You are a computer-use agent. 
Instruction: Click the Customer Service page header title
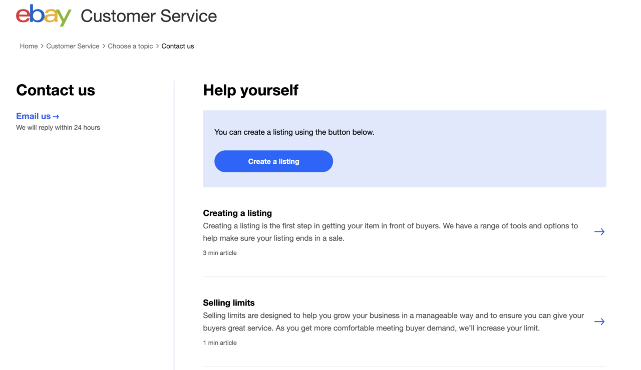coord(148,16)
